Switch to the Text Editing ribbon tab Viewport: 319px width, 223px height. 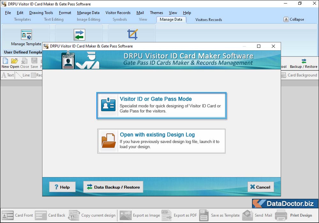[54, 19]
